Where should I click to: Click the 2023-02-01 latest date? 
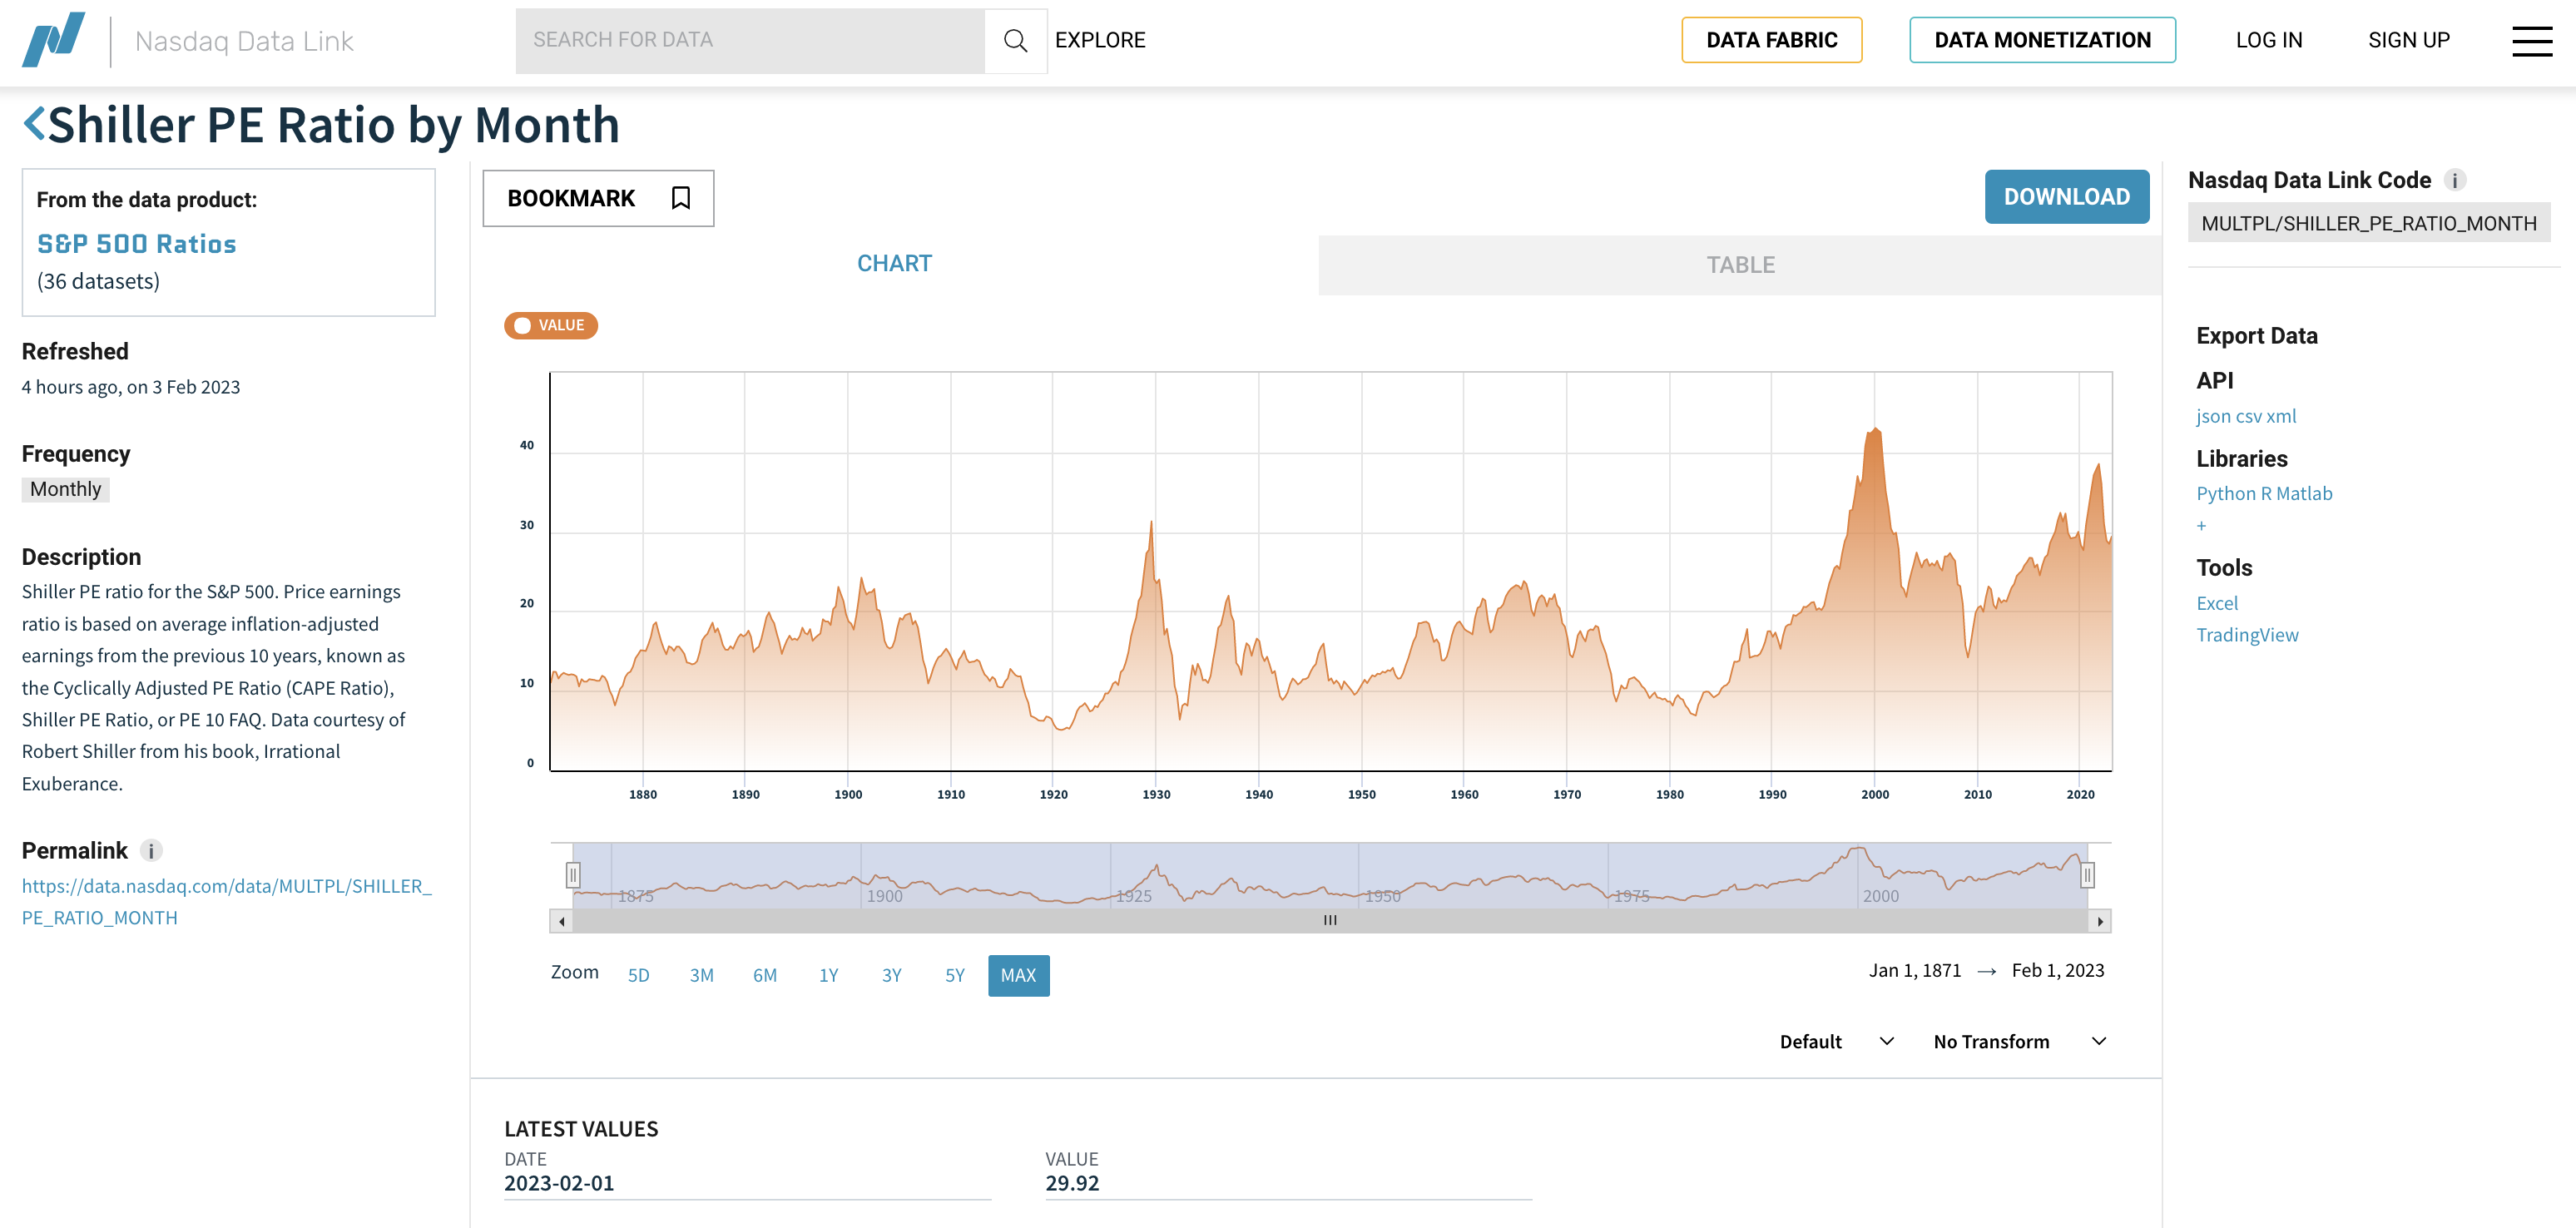[559, 1184]
